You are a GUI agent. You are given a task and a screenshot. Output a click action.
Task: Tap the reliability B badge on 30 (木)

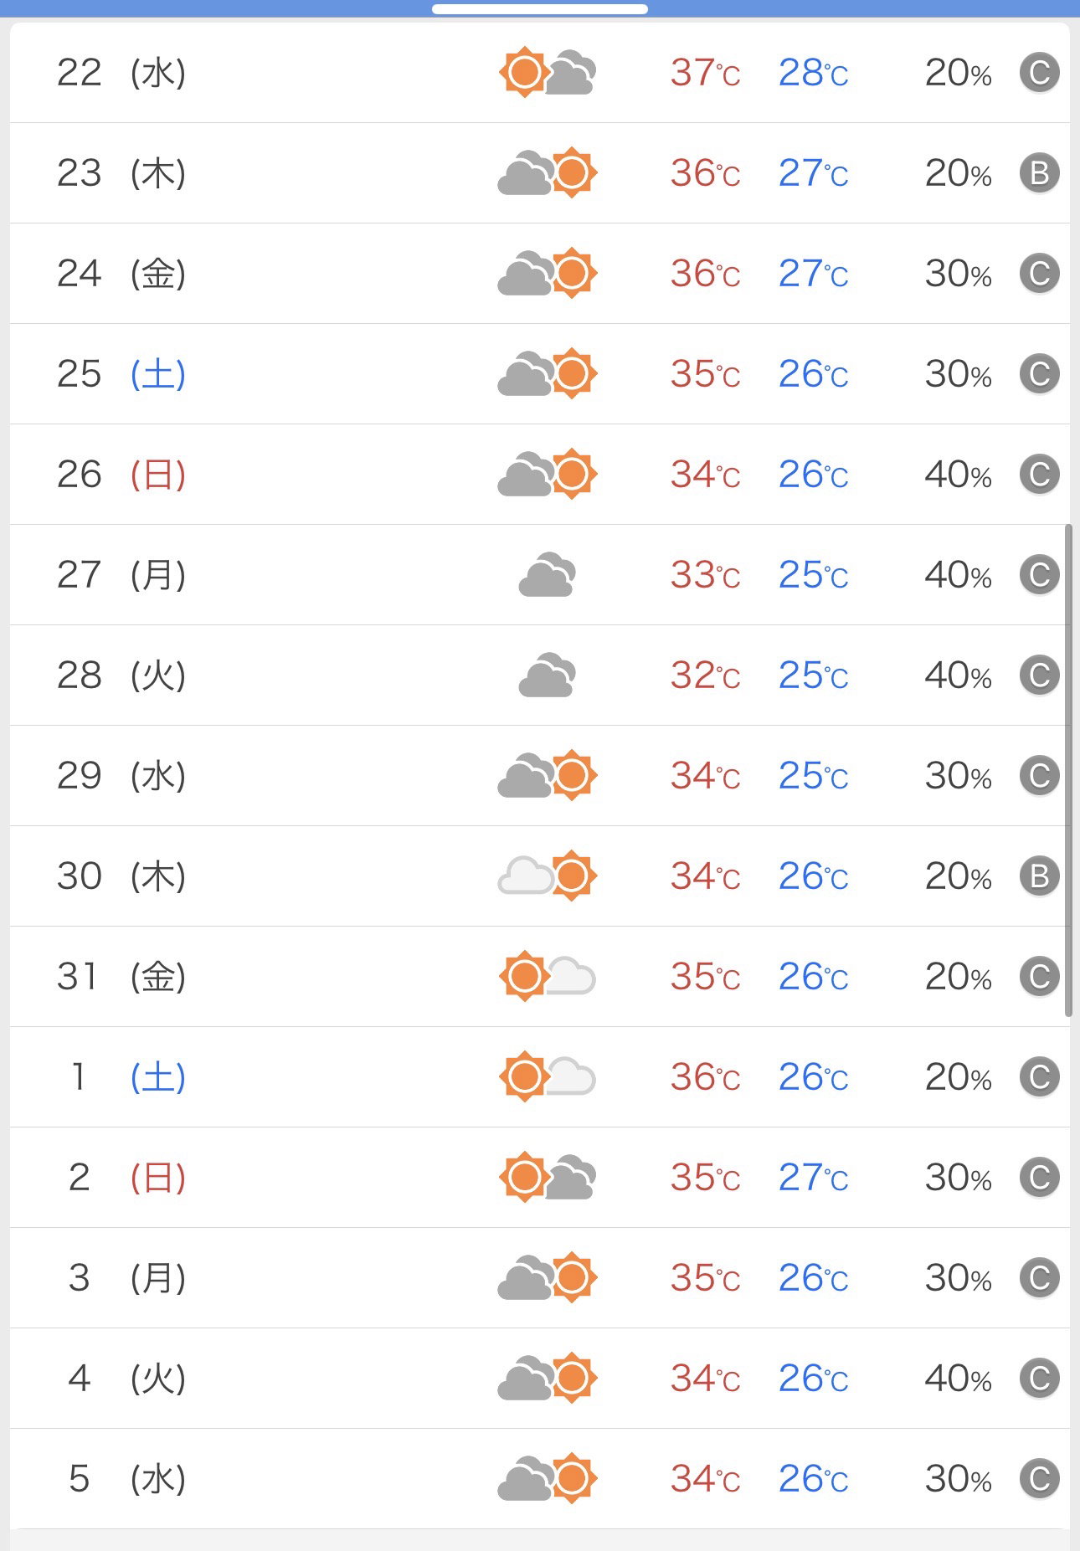[1039, 876]
